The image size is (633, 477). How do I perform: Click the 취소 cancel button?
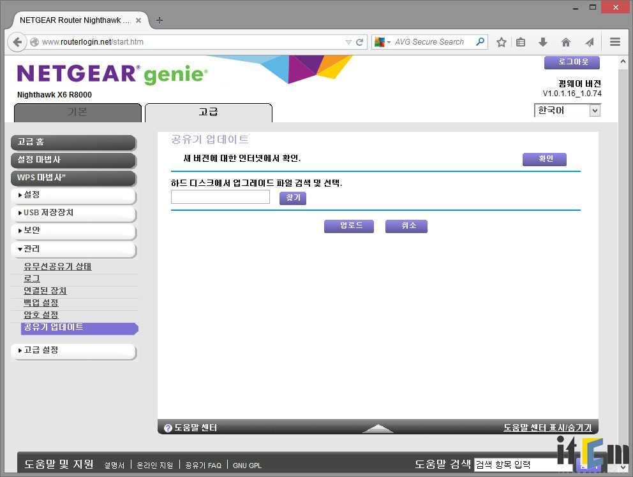(x=406, y=226)
